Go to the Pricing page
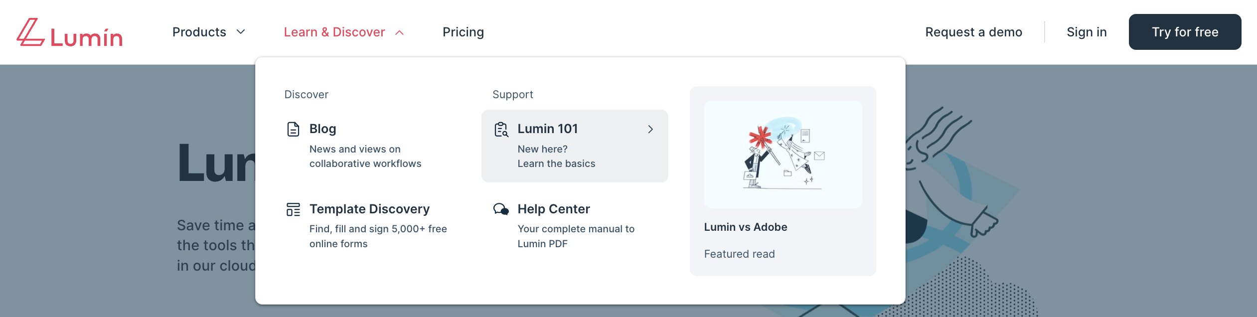1257x317 pixels. pyautogui.click(x=463, y=32)
